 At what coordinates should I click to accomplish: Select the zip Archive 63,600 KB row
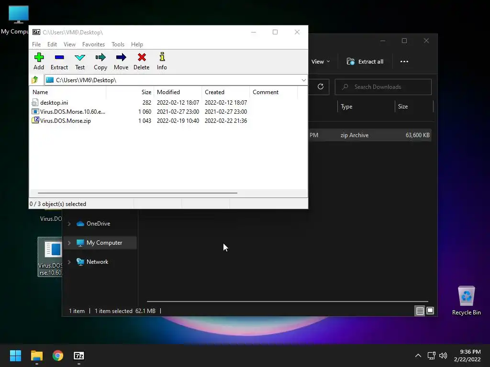pyautogui.click(x=370, y=135)
